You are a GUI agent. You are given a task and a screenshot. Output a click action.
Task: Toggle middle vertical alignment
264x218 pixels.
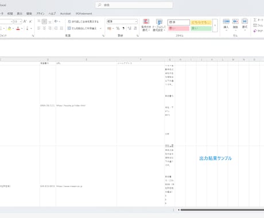point(44,21)
